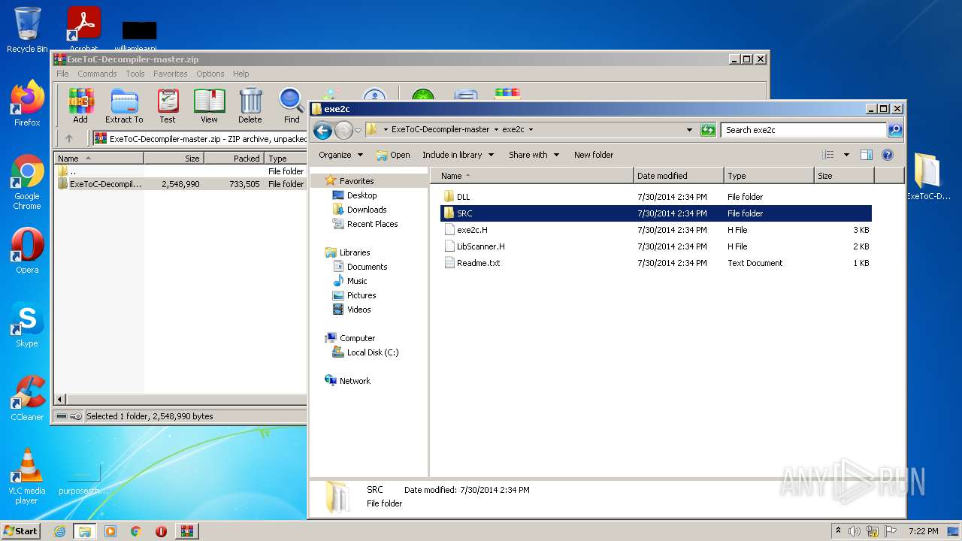
Task: Click the Open button in Explorer
Action: (393, 155)
